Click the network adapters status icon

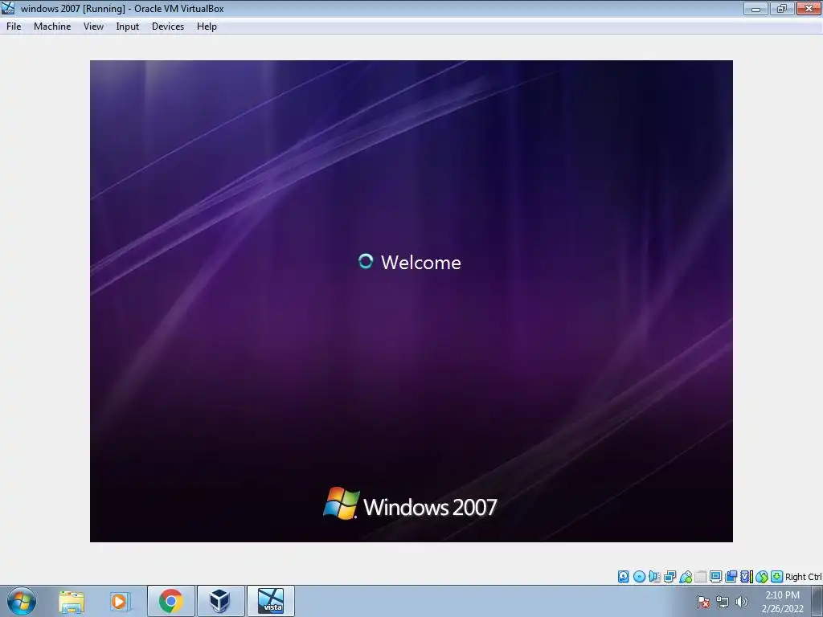669,577
